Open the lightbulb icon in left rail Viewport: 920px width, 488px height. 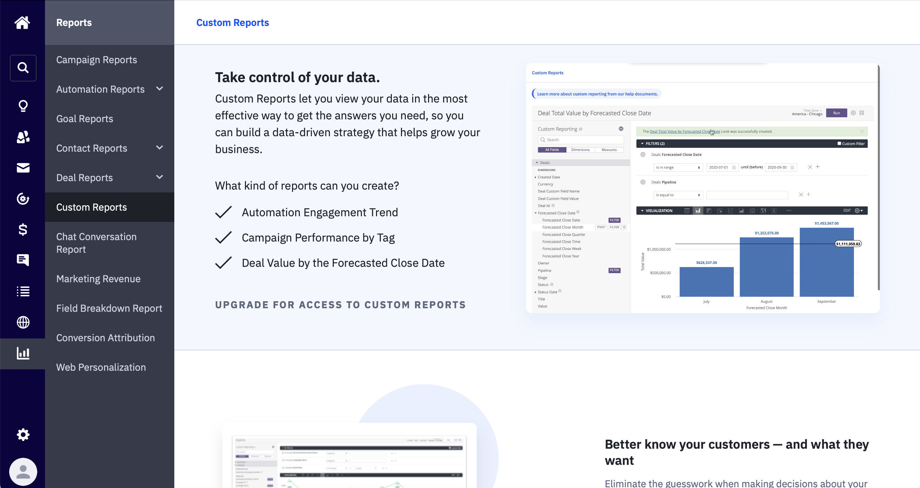(23, 106)
